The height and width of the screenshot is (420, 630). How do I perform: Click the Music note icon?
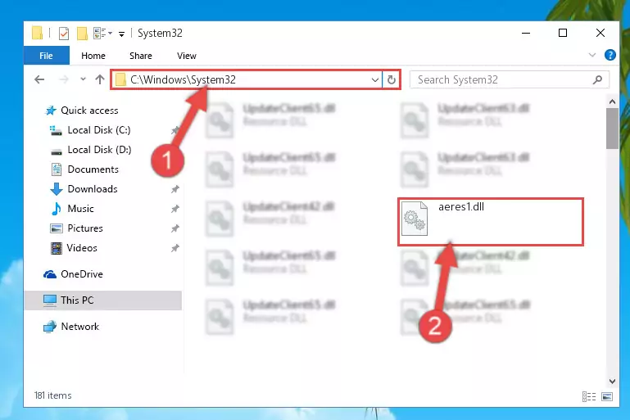pos(57,209)
